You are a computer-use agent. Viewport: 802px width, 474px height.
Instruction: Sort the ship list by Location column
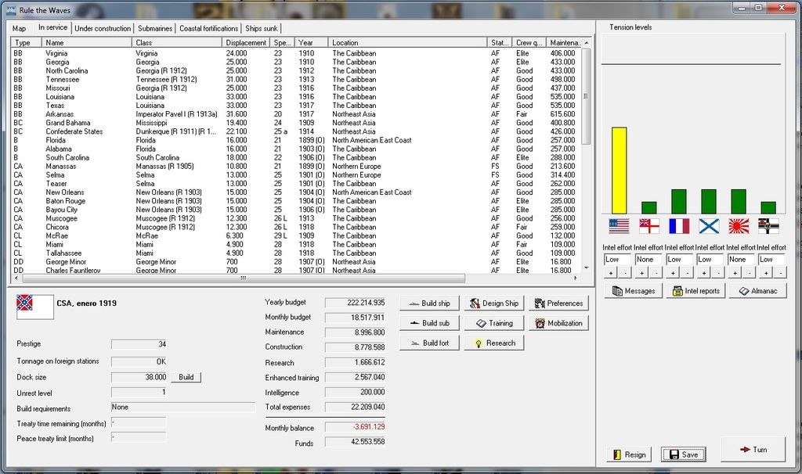[x=407, y=43]
